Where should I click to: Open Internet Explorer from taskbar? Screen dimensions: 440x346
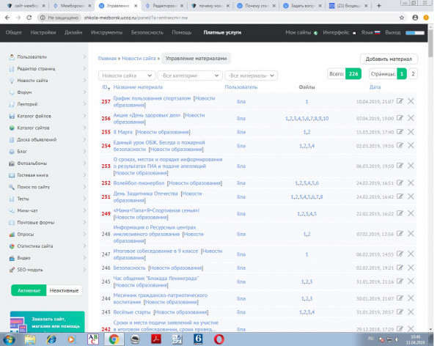coord(51,339)
